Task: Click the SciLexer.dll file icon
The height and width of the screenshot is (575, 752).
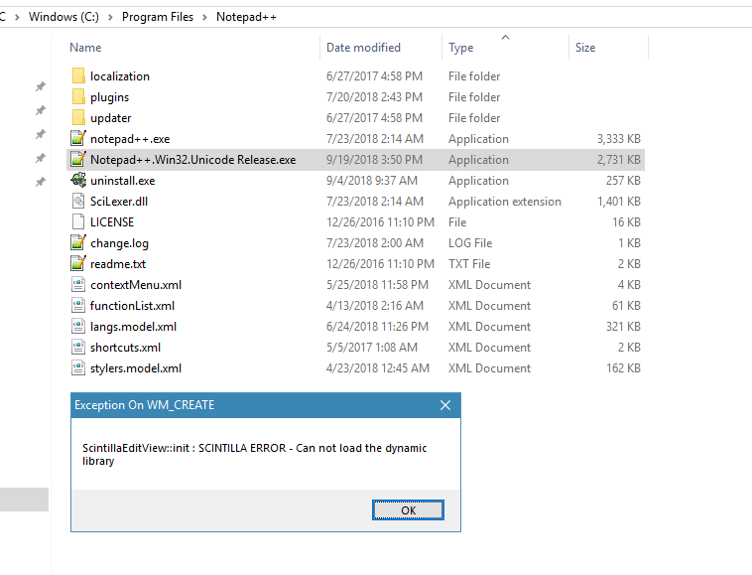Action: pyautogui.click(x=78, y=202)
